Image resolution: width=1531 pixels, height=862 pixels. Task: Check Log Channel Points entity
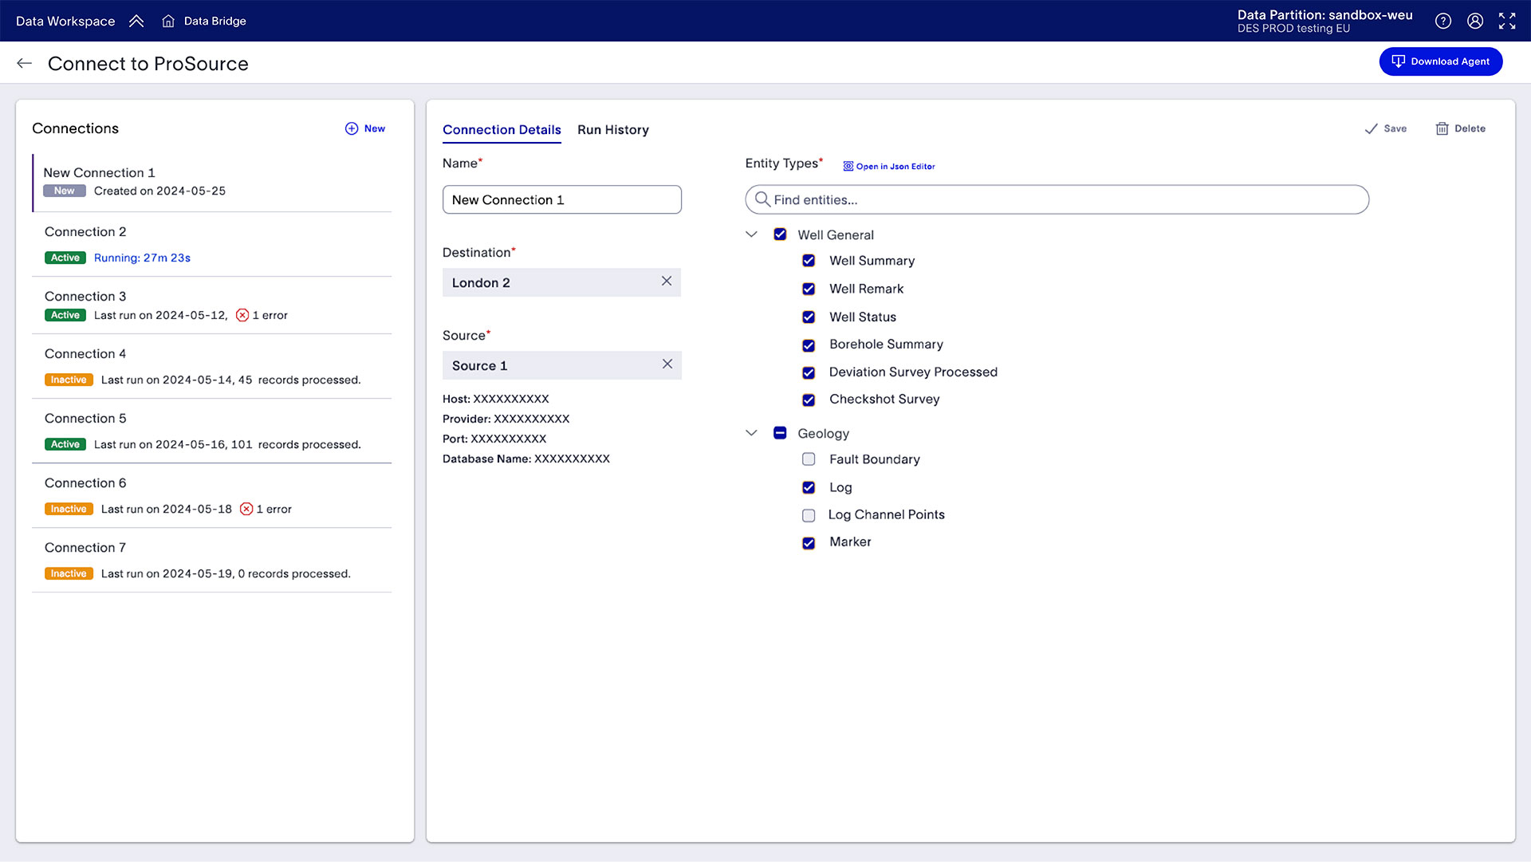[x=809, y=515]
